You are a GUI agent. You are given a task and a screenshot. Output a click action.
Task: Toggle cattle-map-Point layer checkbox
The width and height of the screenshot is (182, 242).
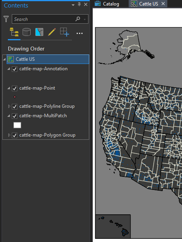(15, 88)
